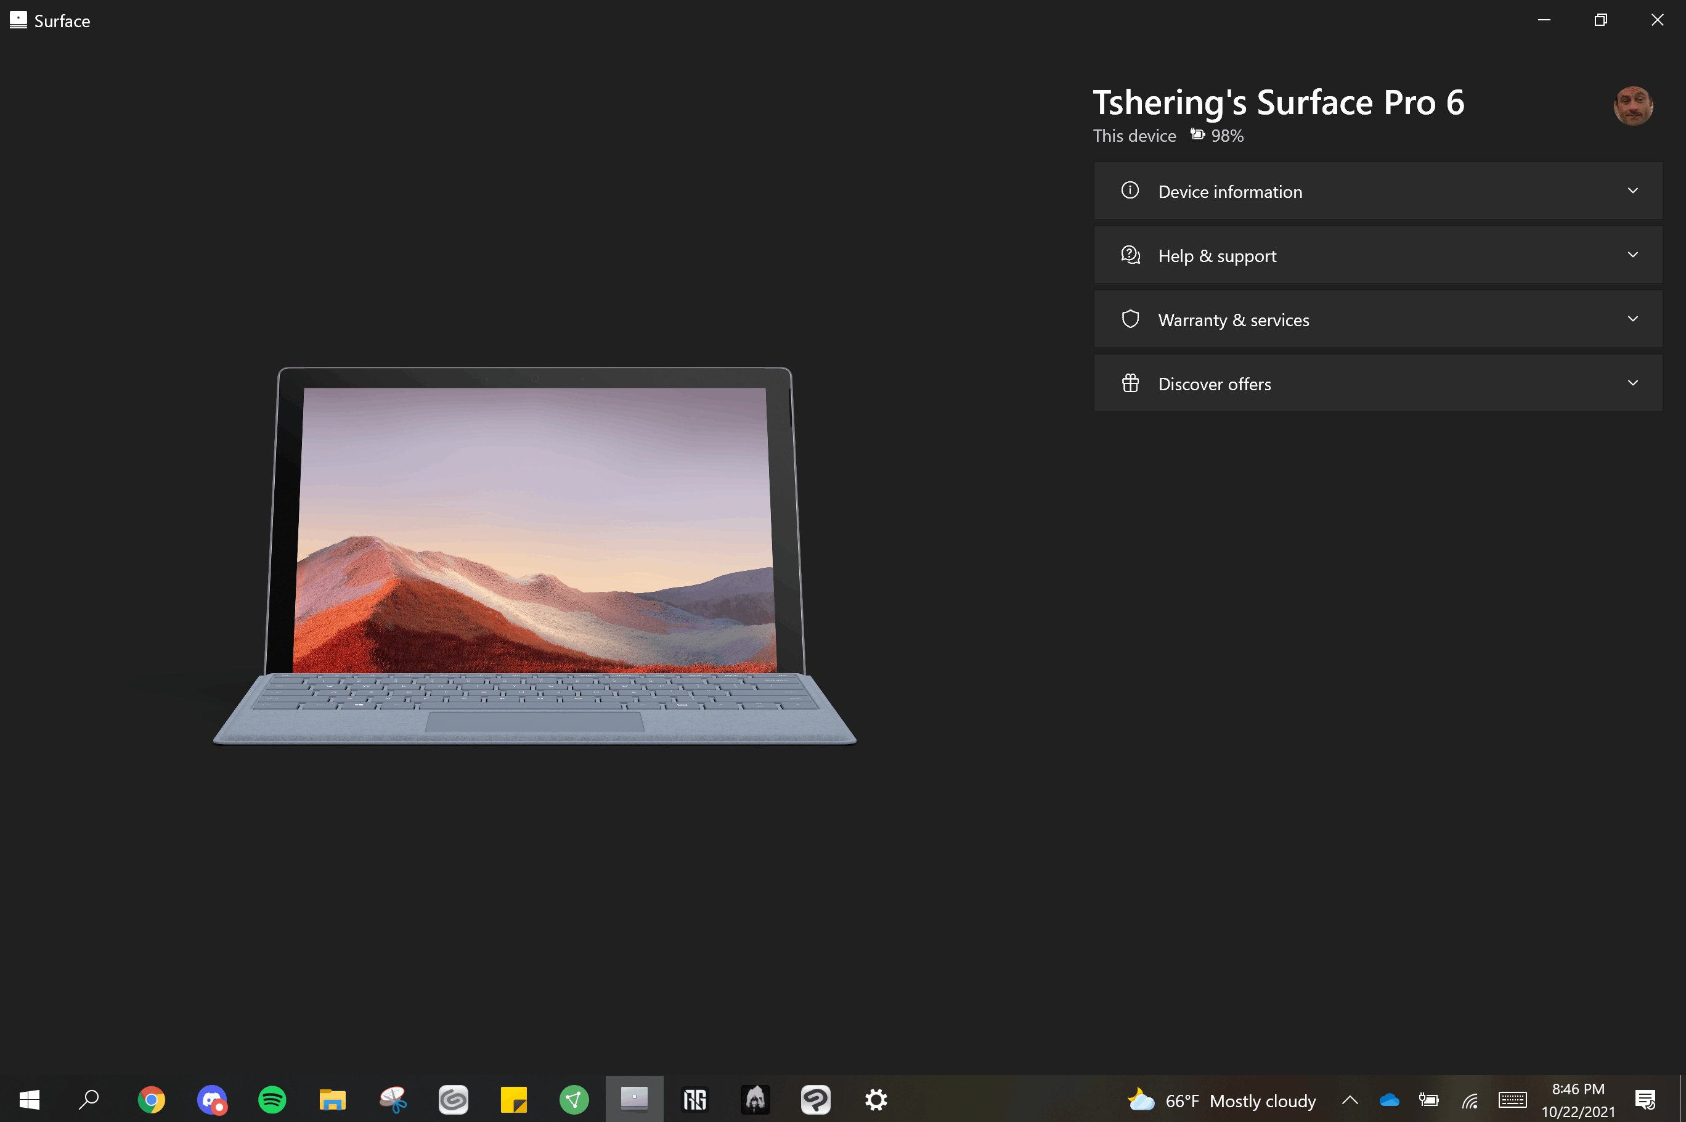
Task: Open the Action Center notifications icon
Action: click(1645, 1100)
